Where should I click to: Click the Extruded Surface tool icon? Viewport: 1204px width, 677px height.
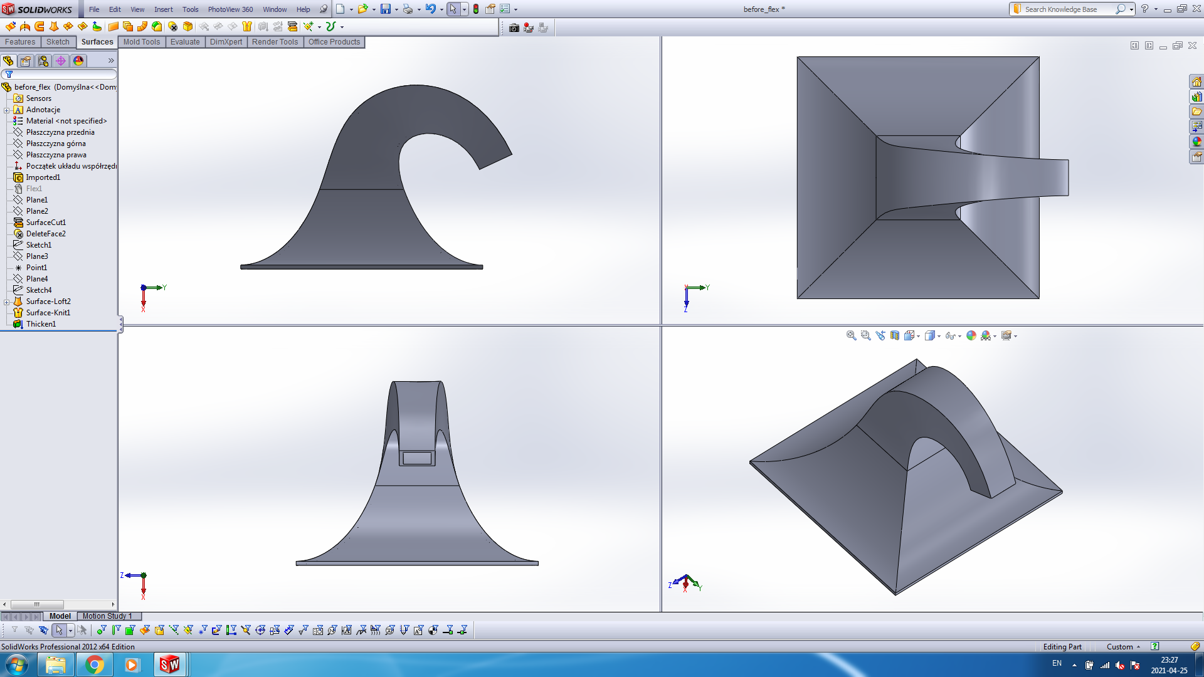tap(11, 26)
